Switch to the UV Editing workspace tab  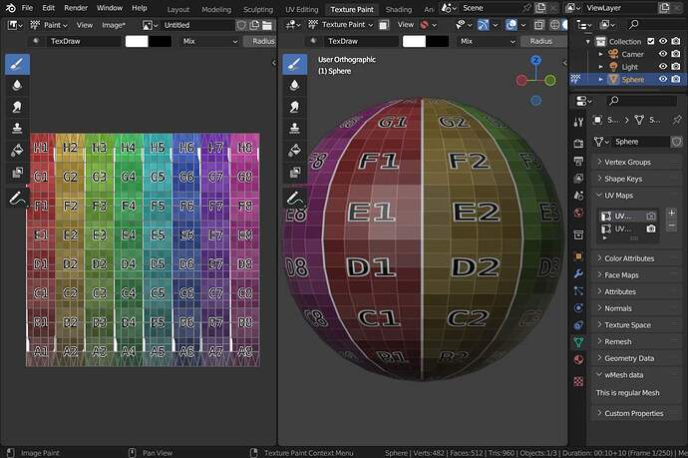[x=301, y=9]
